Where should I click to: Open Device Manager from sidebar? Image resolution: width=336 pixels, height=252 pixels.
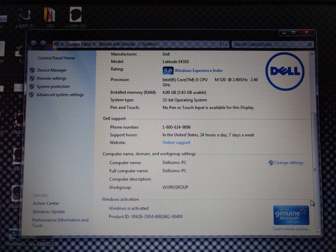click(x=52, y=70)
